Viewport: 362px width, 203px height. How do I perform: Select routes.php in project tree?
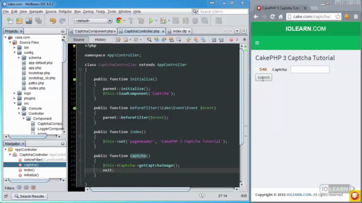[x=37, y=88]
